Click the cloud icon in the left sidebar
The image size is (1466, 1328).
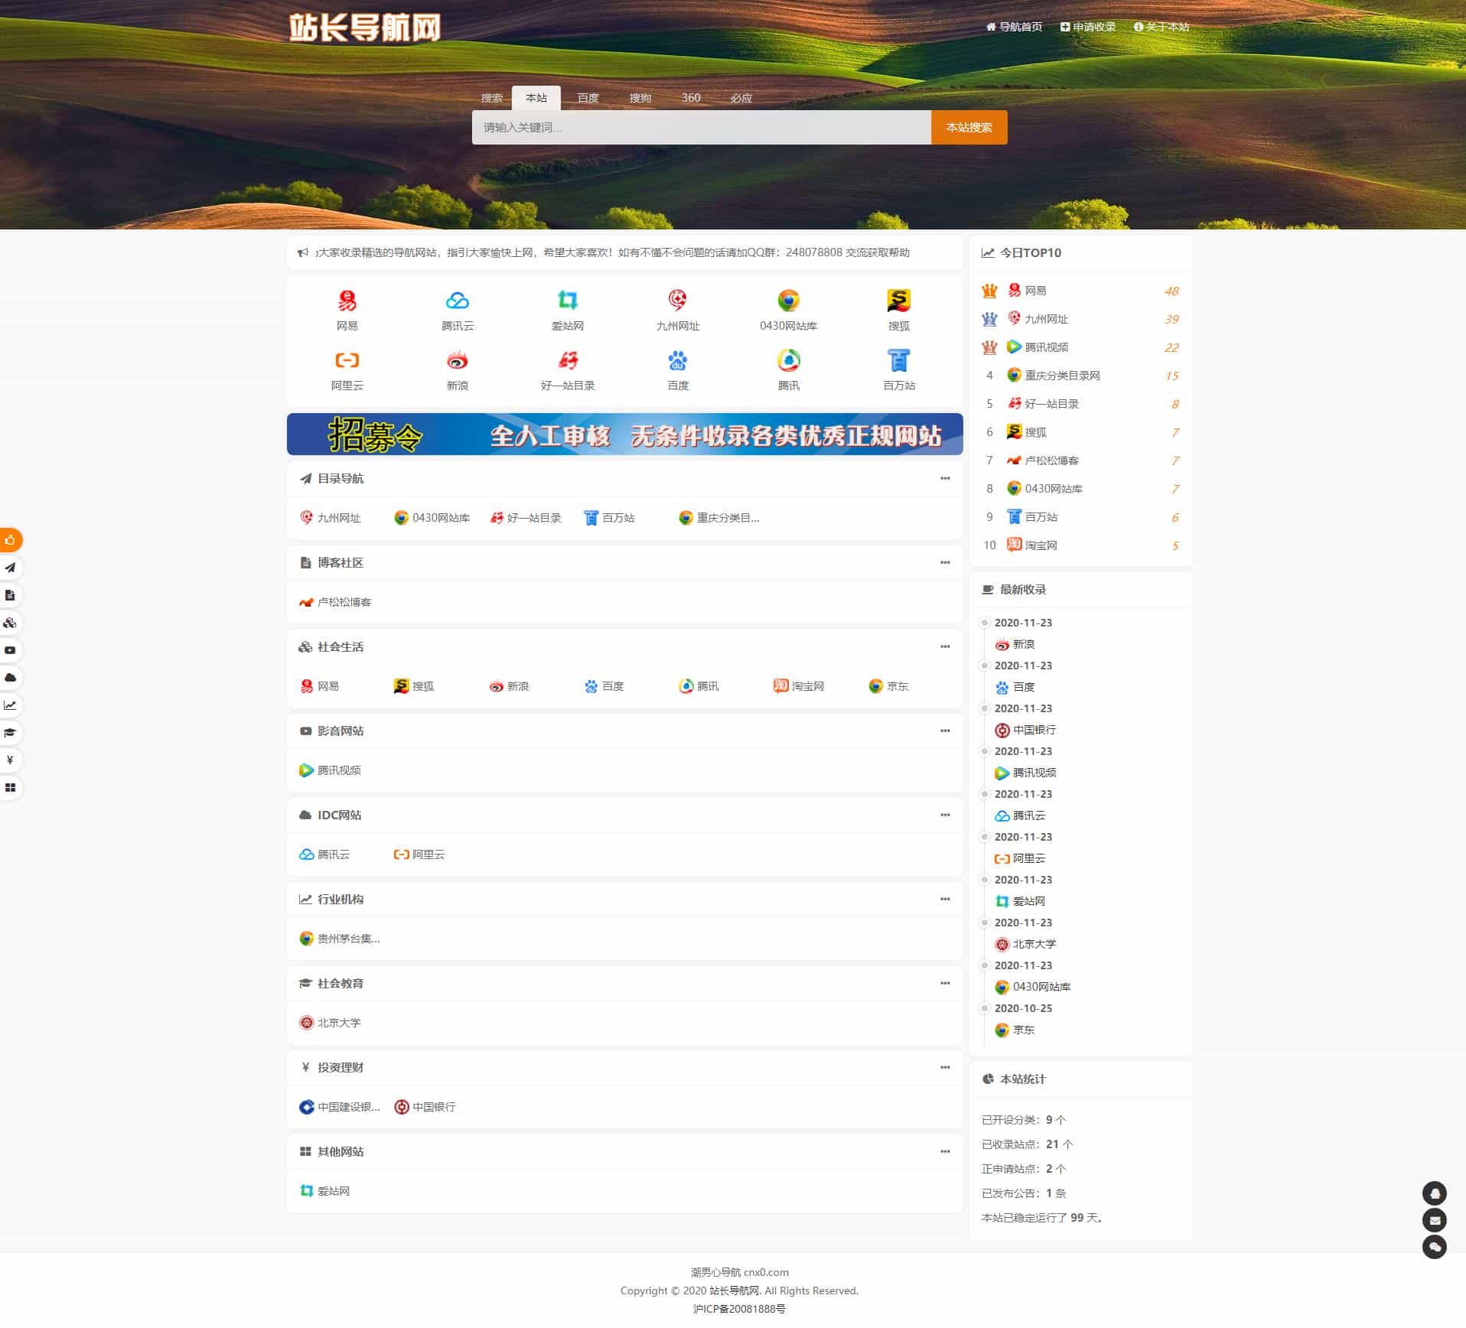(10, 678)
